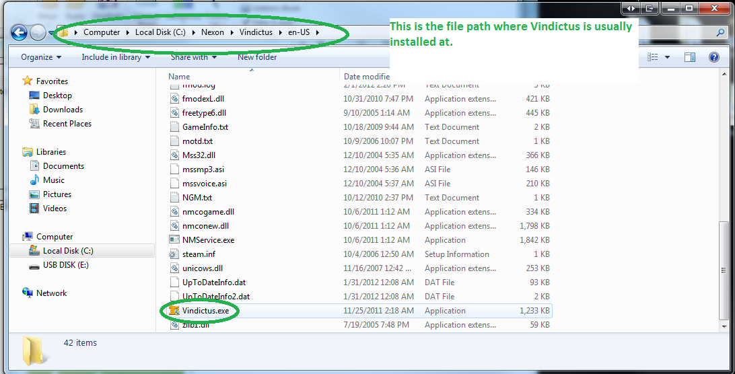Select the freetype6.dll file icon

click(174, 113)
